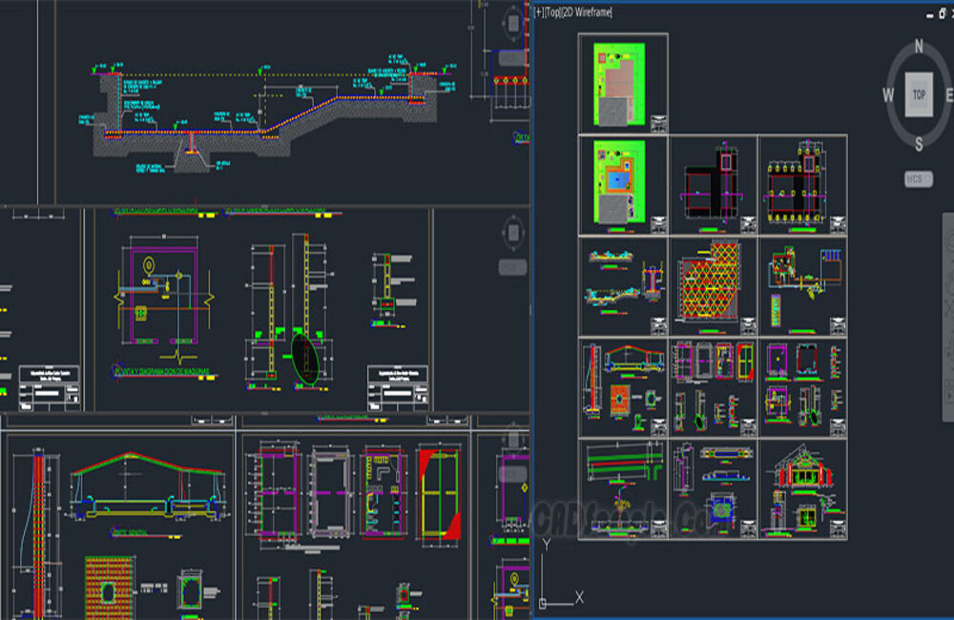Restore down the right drawing viewport window
Viewport: 954px width, 620px height.
click(x=942, y=14)
